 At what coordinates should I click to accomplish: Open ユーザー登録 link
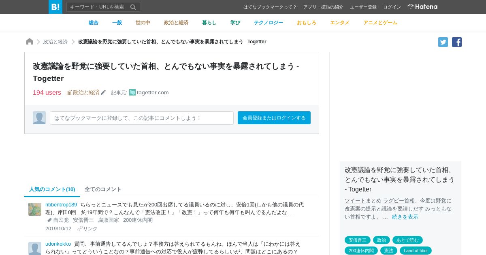point(363,7)
